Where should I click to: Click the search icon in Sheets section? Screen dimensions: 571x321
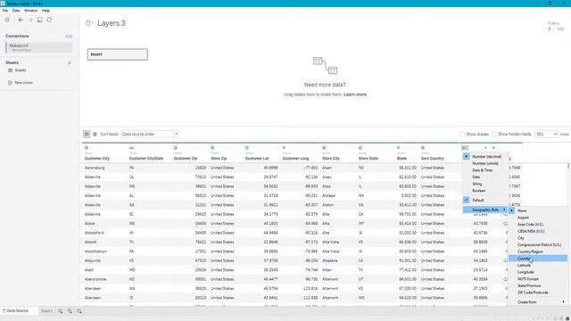70,62
